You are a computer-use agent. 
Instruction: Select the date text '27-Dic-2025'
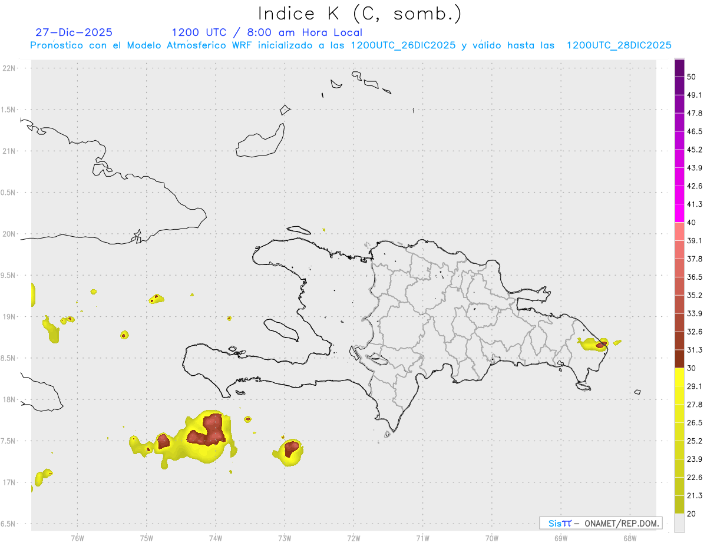tap(74, 32)
